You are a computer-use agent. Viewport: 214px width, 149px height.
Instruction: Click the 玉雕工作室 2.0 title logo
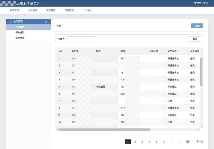(x=27, y=3)
